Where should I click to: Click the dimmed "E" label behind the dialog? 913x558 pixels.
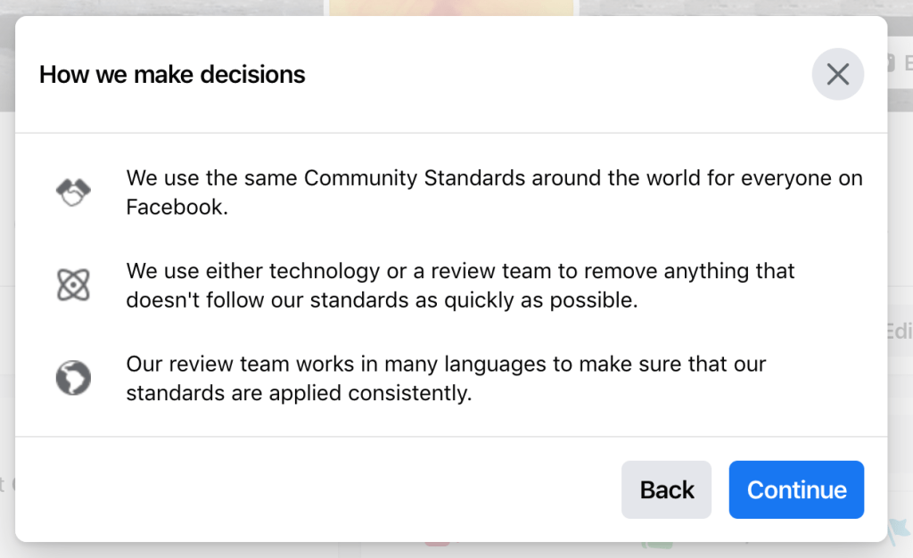tap(907, 63)
